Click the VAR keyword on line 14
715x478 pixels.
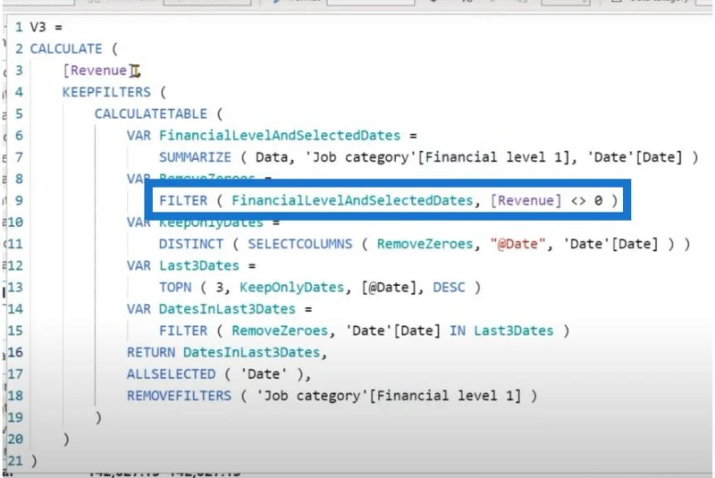[x=139, y=309]
